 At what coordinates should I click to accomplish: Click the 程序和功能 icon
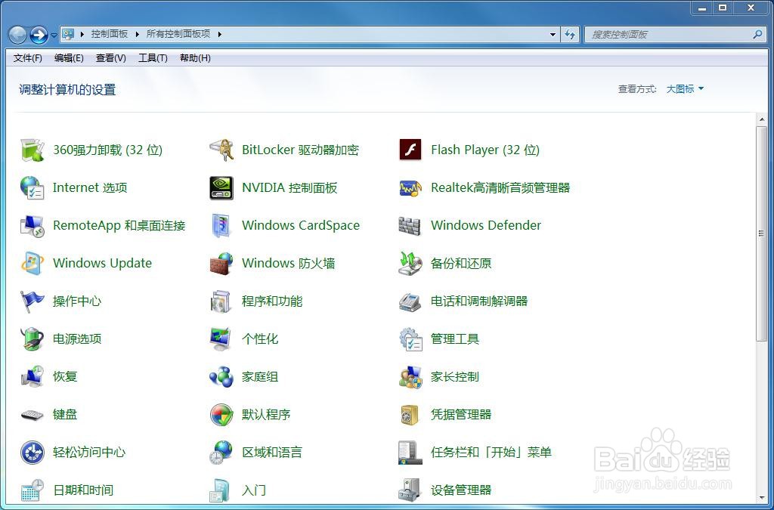tap(221, 301)
